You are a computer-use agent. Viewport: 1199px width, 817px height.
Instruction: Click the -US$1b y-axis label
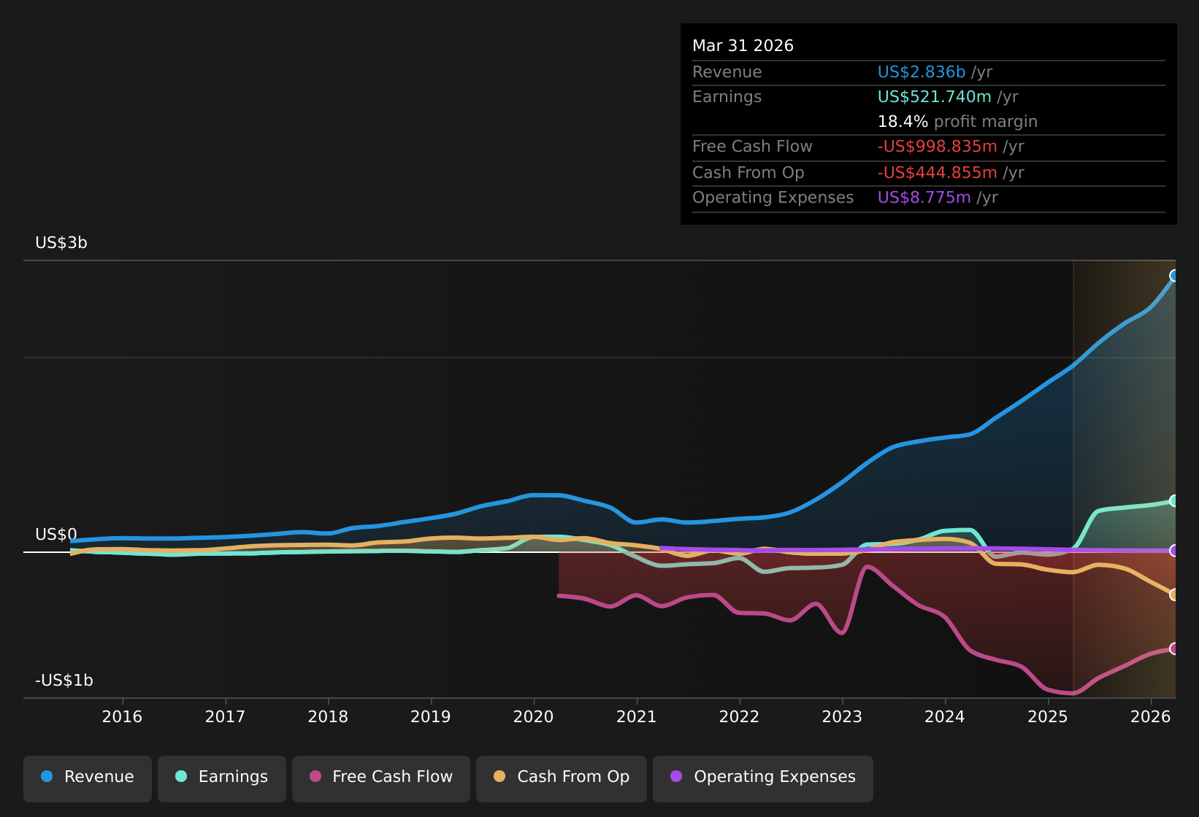64,681
